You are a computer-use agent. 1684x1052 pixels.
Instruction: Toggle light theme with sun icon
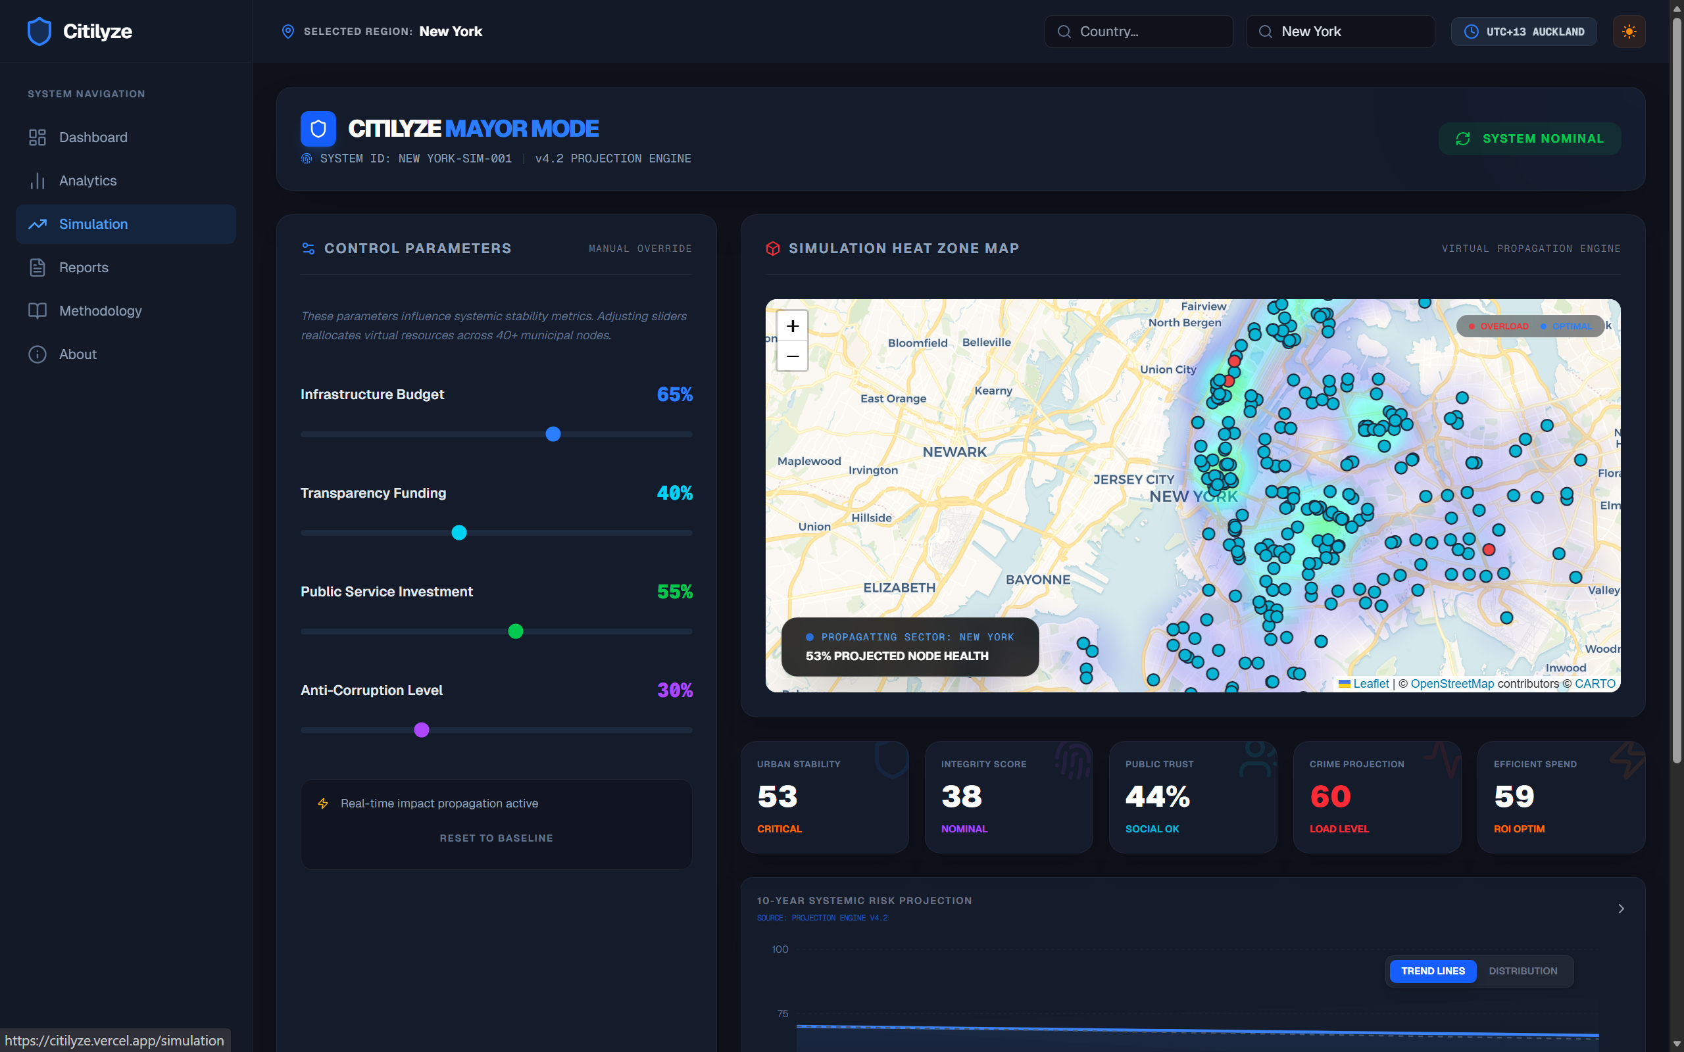1628,32
